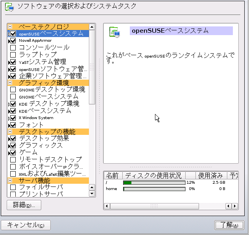Select the XMLおよびLaTeX編集ツー… row text
The width and height of the screenshot is (249, 235).
click(x=52, y=174)
